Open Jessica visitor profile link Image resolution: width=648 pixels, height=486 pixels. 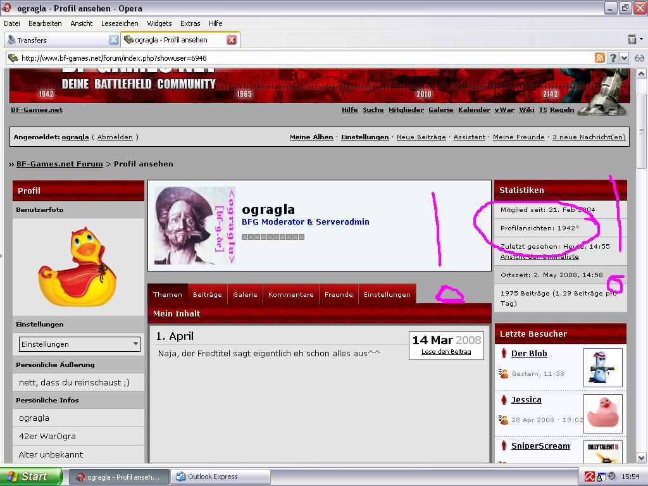click(526, 400)
